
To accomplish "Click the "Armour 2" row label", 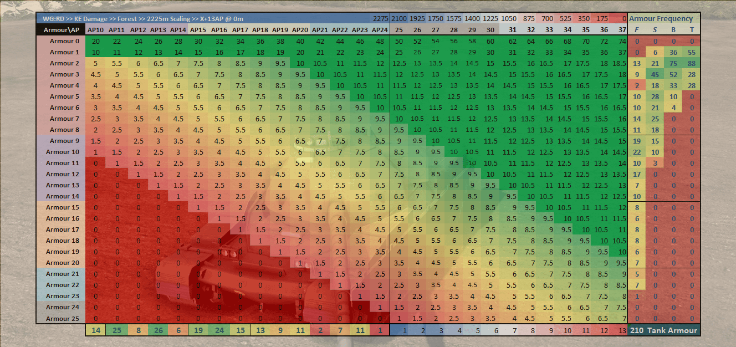I will [x=61, y=63].
